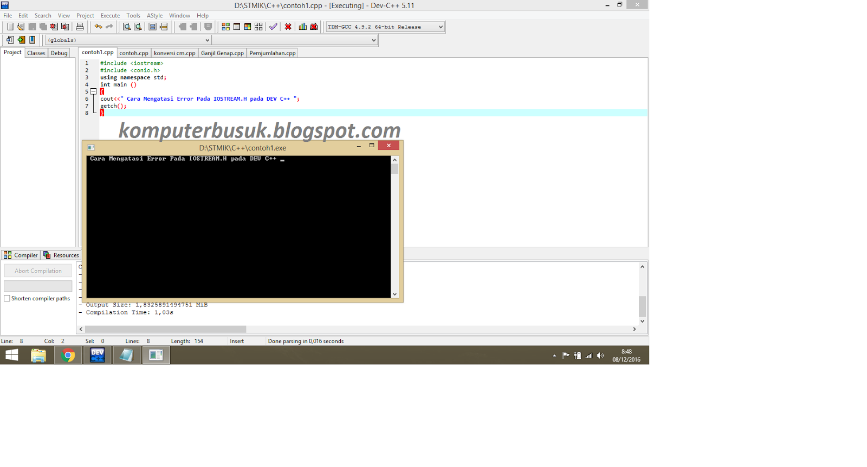
Task: Toggle Shorten compiler paths checkbox
Action: coord(7,298)
